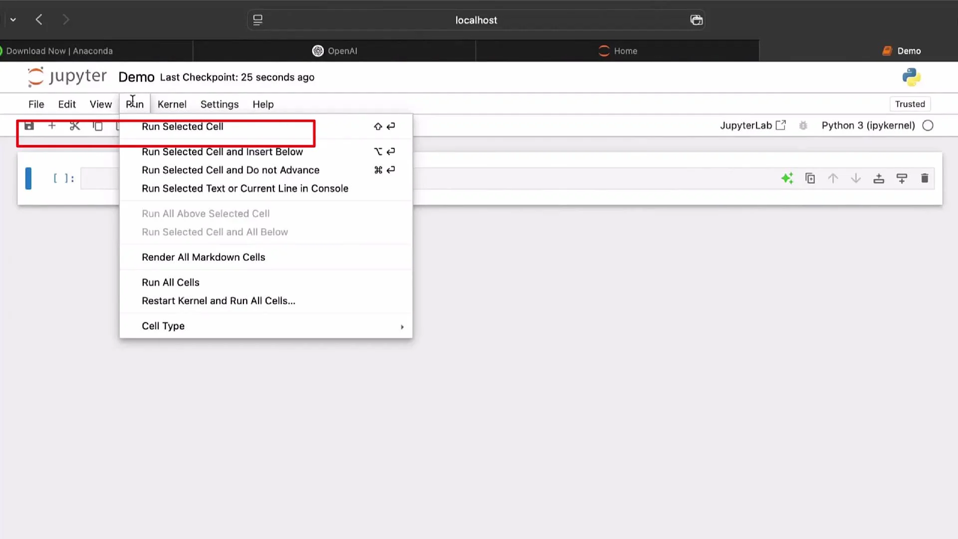Choose Run All Cells
Viewport: 958px width, 539px height.
point(266,282)
